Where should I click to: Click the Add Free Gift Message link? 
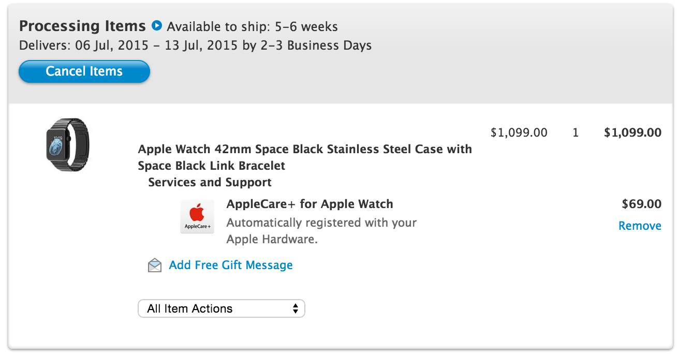(x=231, y=265)
